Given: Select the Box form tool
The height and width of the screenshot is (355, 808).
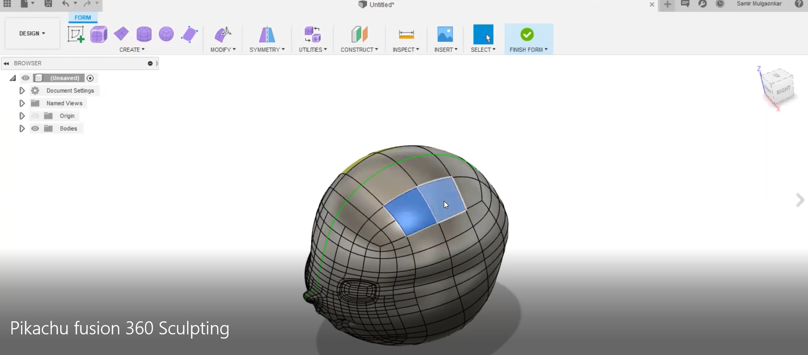Looking at the screenshot, I should (x=99, y=34).
